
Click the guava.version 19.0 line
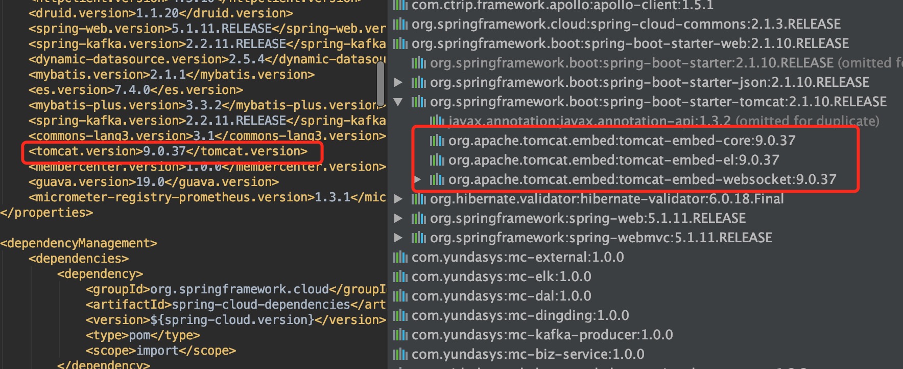[154, 182]
